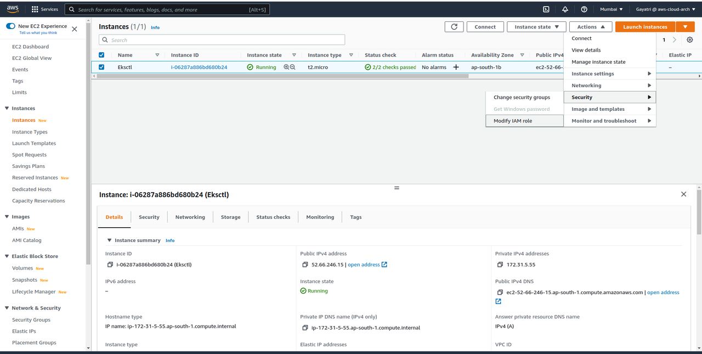Launch CloudShell from the top bar
This screenshot has width=702, height=354.
click(x=546, y=9)
